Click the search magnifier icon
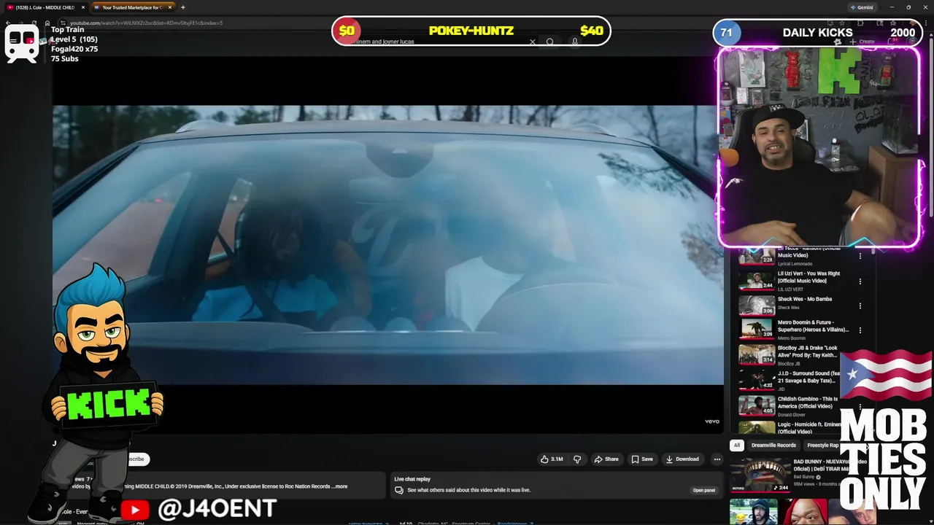The width and height of the screenshot is (934, 525). (550, 42)
